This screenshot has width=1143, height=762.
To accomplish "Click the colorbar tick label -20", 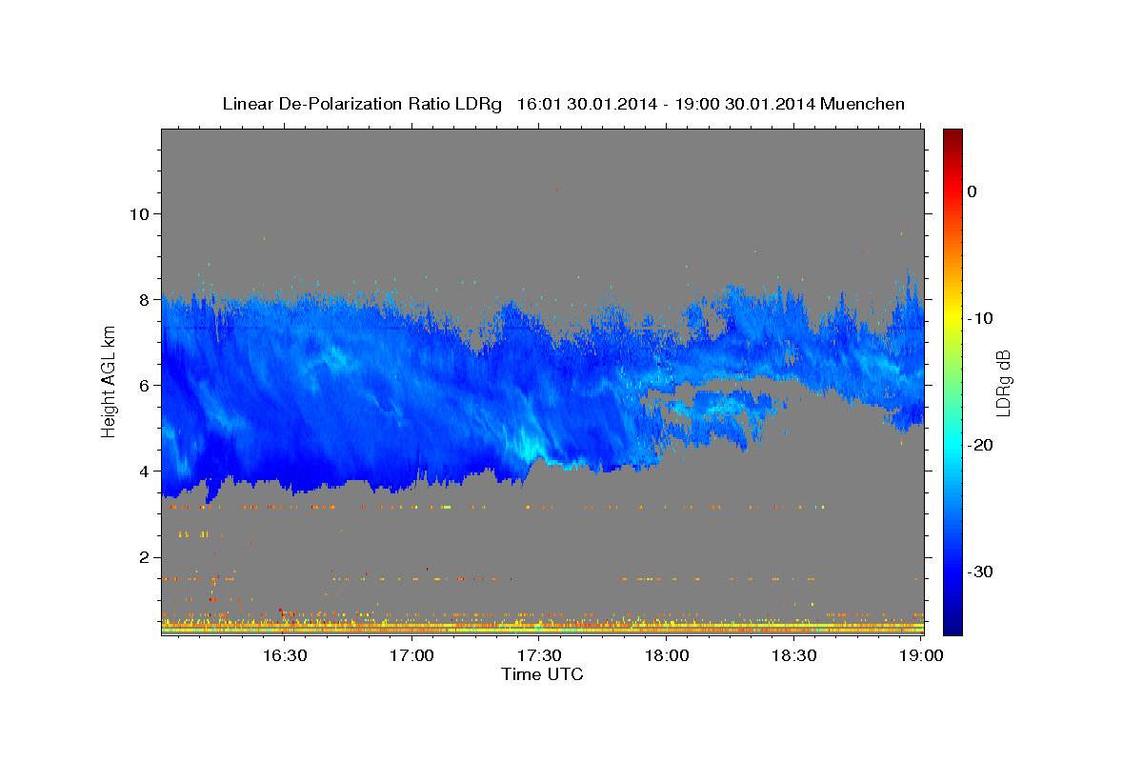I will coord(980,445).
